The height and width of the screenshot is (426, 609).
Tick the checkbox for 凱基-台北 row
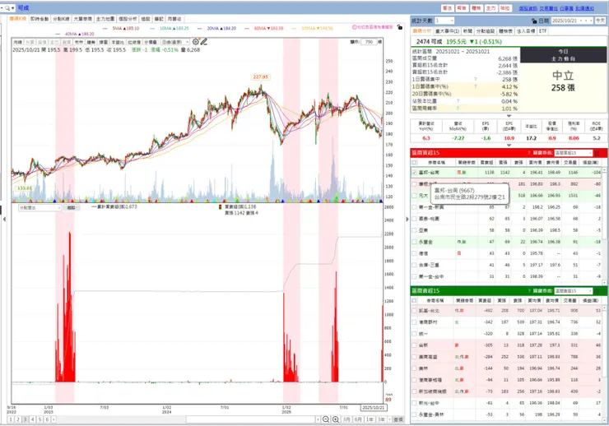(x=415, y=311)
